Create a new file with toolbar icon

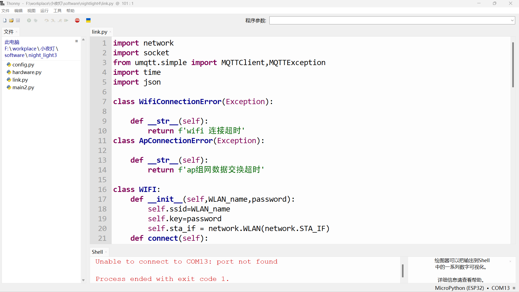point(5,20)
